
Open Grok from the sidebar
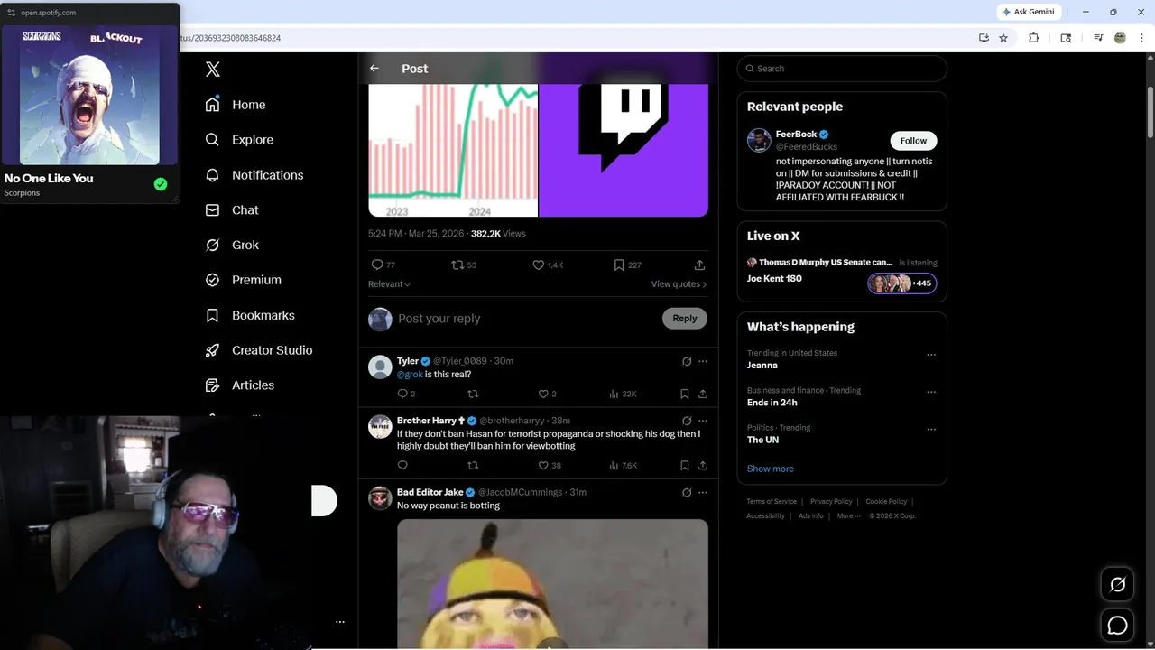[232, 245]
